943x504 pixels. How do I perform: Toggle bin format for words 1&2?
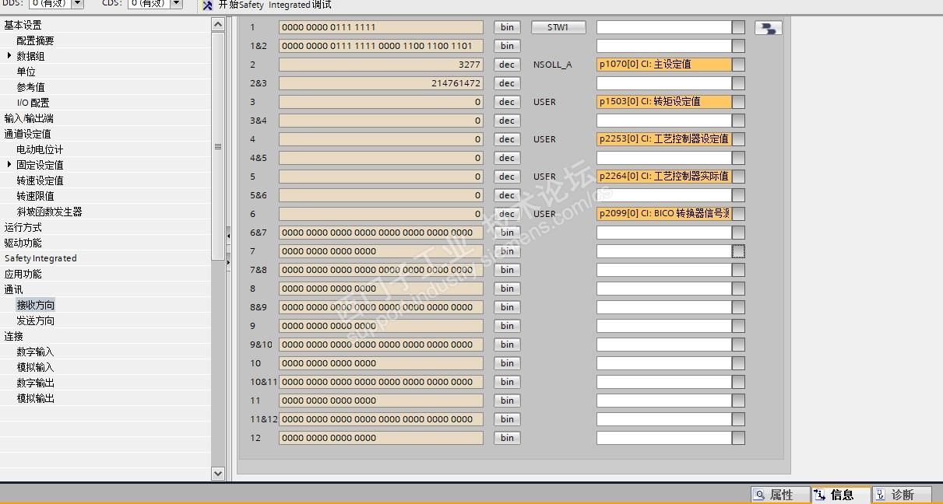point(507,46)
